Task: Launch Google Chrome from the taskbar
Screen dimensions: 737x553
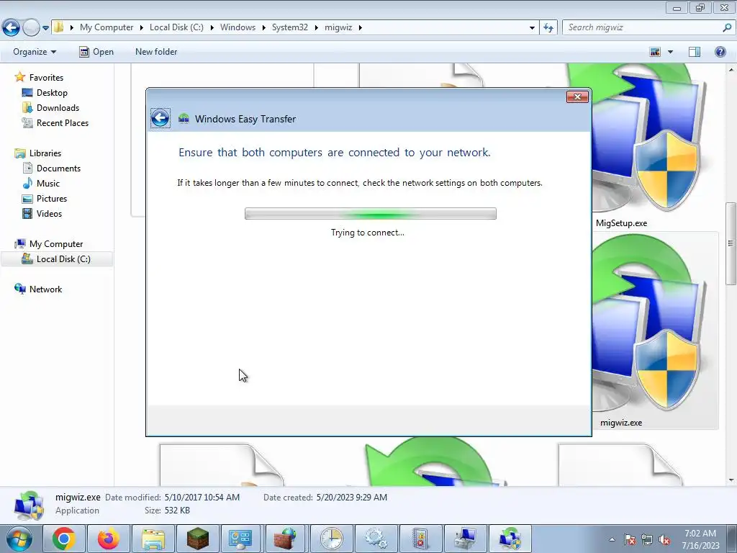Action: pyautogui.click(x=63, y=539)
